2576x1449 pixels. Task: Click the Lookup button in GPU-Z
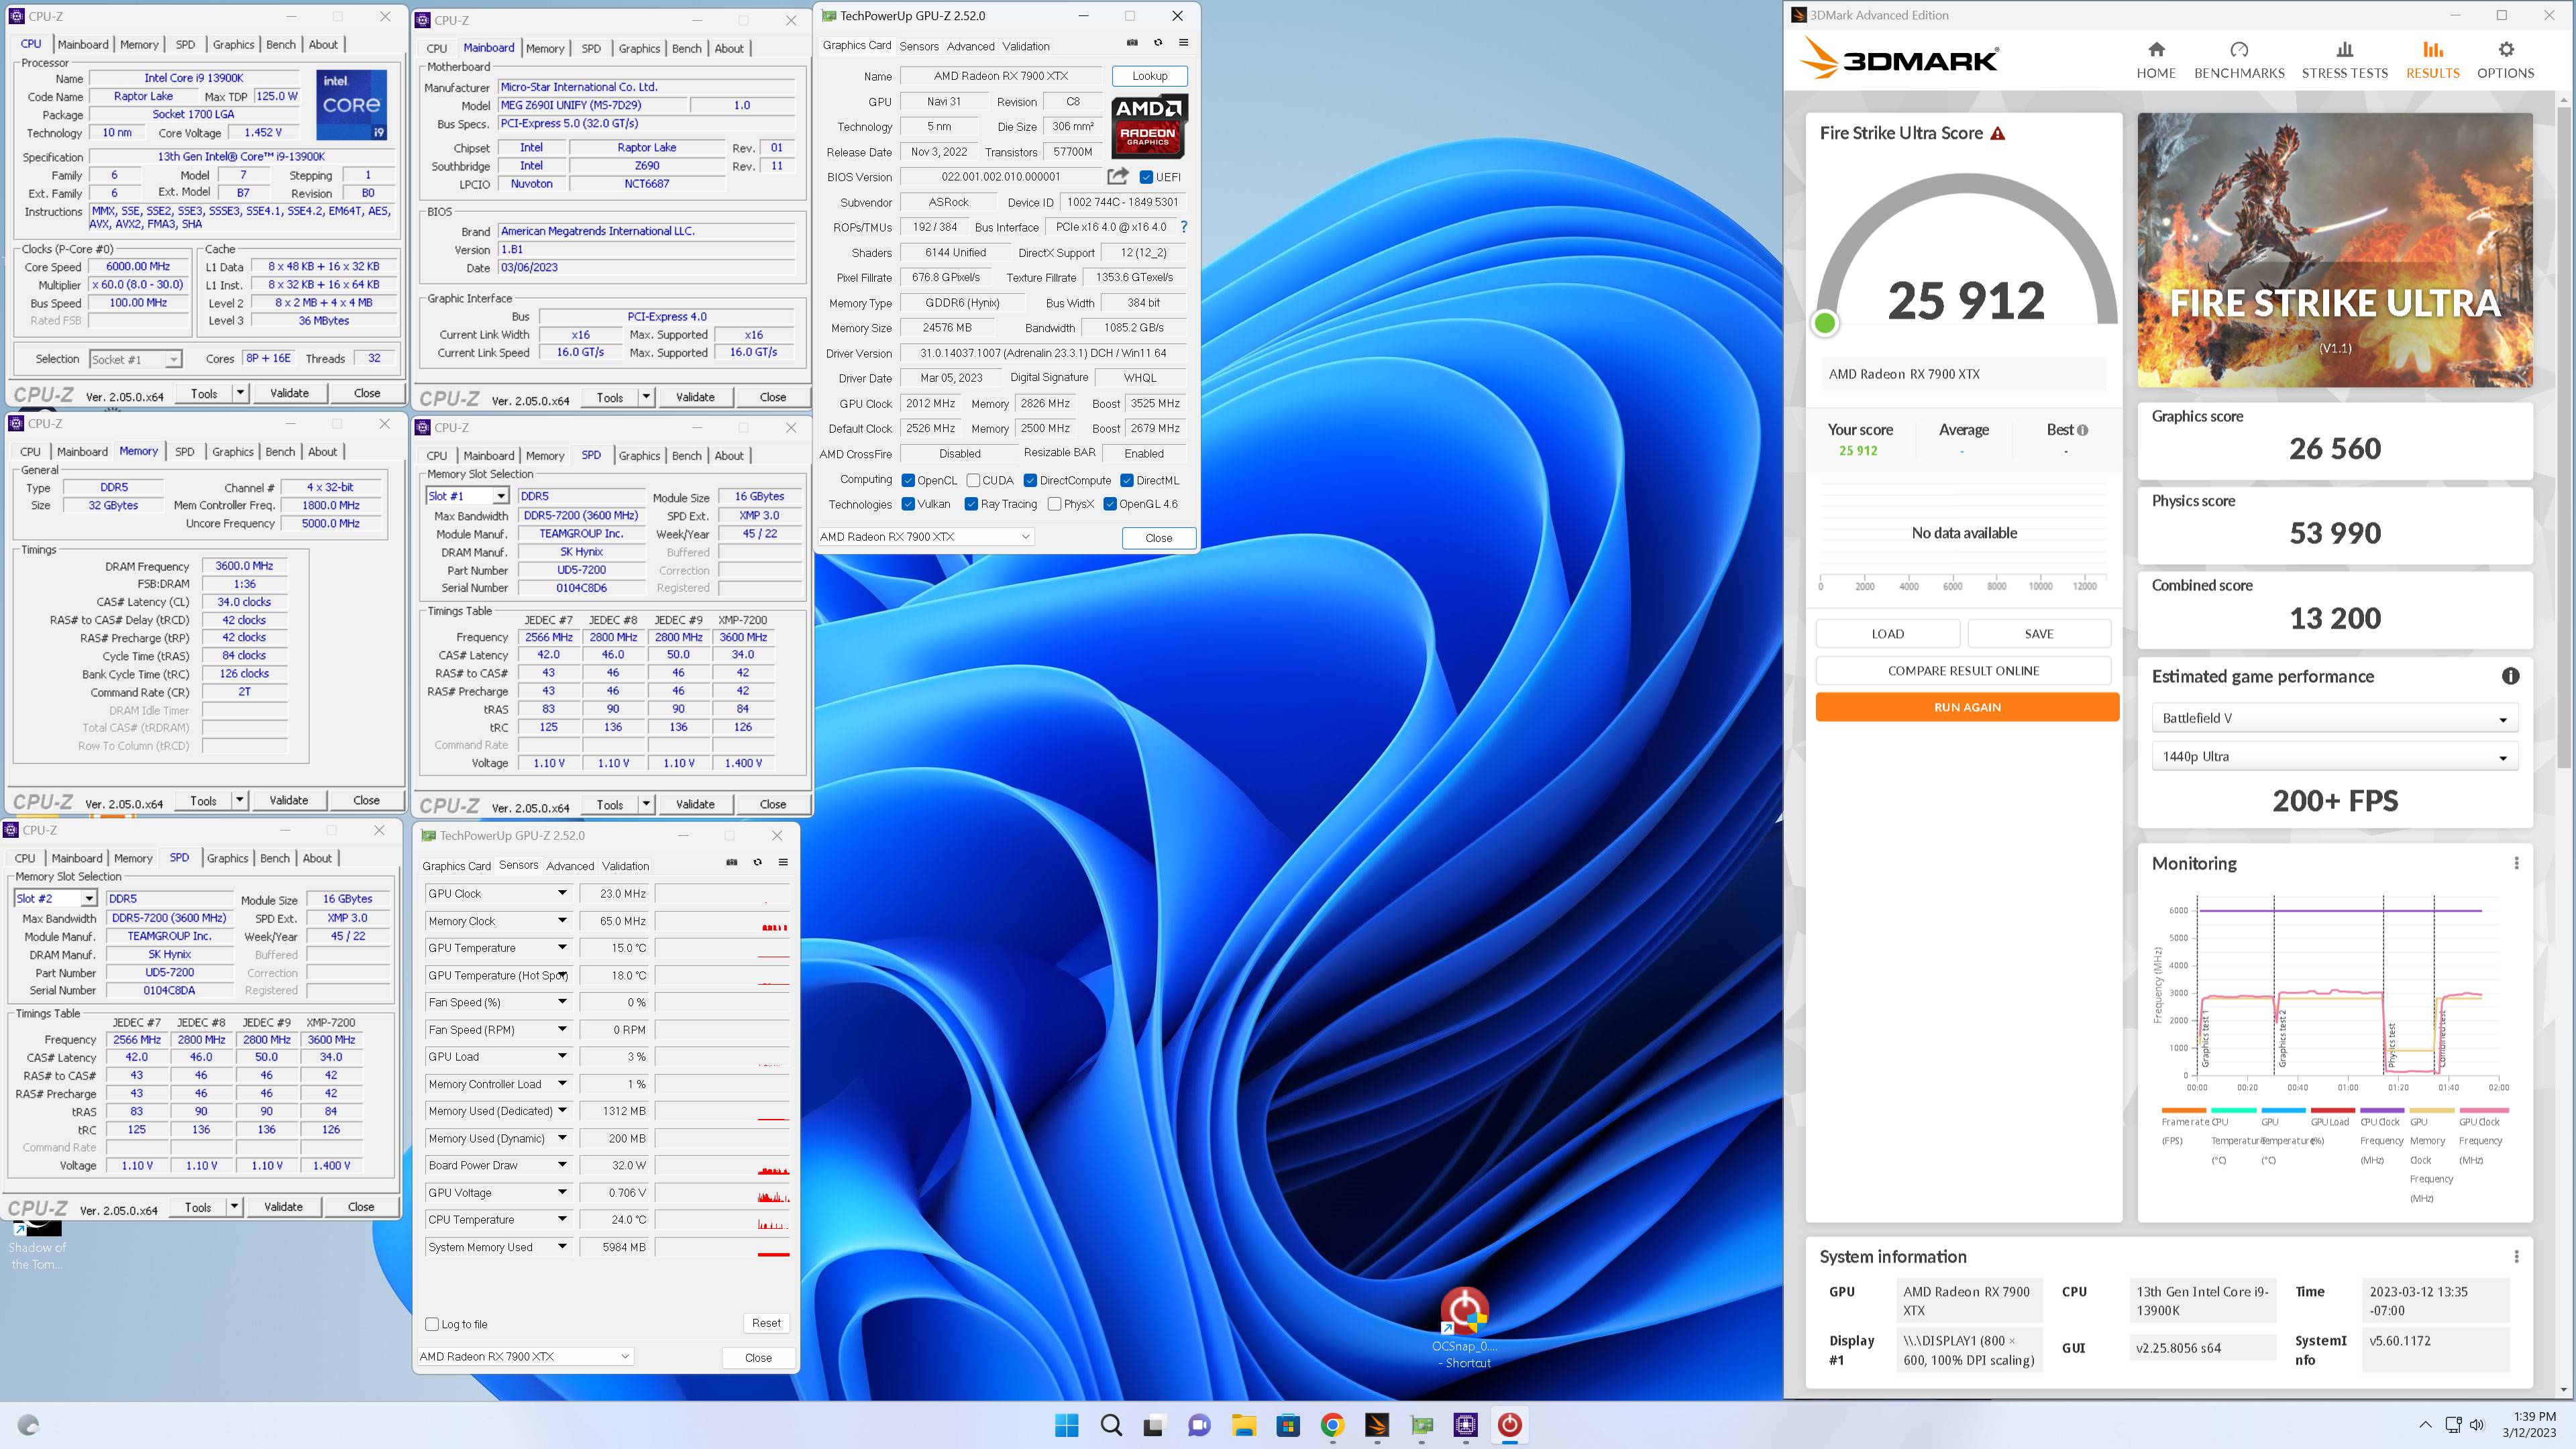click(1149, 76)
